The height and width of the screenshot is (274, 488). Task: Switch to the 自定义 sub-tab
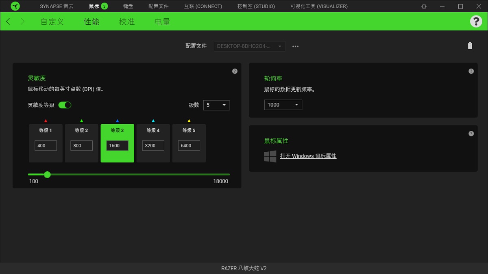pyautogui.click(x=52, y=22)
